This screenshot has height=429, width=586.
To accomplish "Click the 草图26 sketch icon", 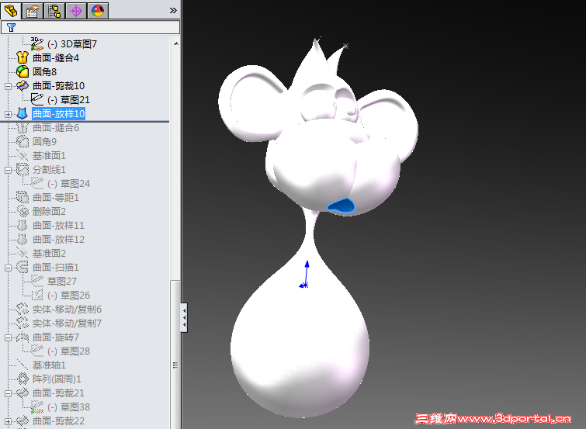I will click(37, 296).
